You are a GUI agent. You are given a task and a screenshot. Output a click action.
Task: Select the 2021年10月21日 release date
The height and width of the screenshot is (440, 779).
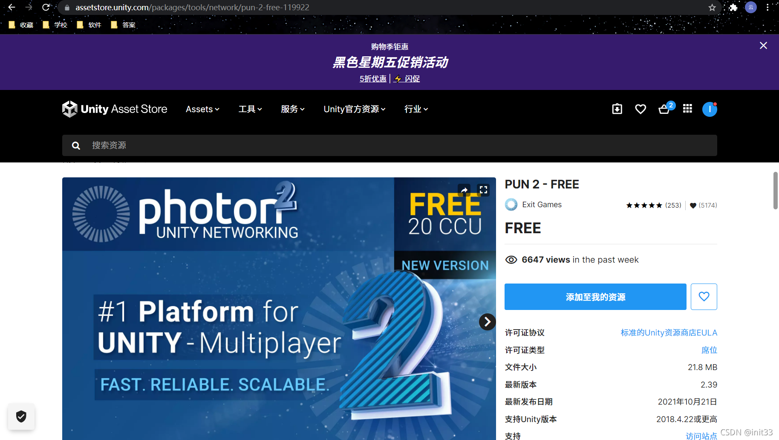(x=687, y=402)
